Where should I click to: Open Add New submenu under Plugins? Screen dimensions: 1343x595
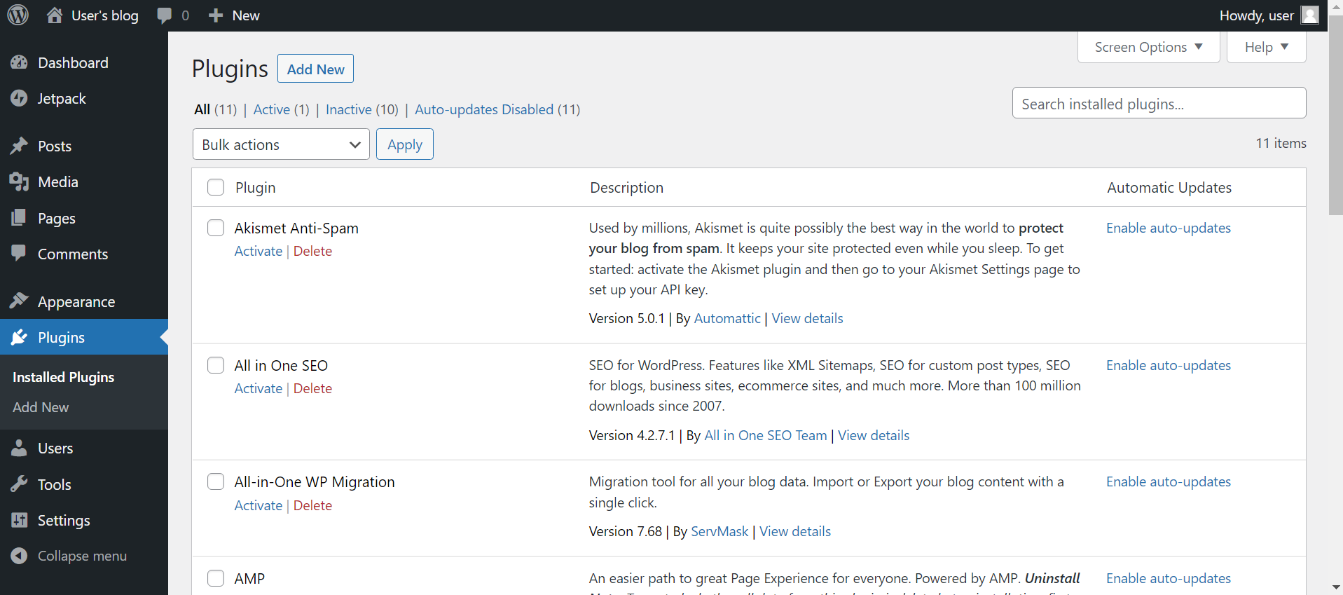[41, 407]
